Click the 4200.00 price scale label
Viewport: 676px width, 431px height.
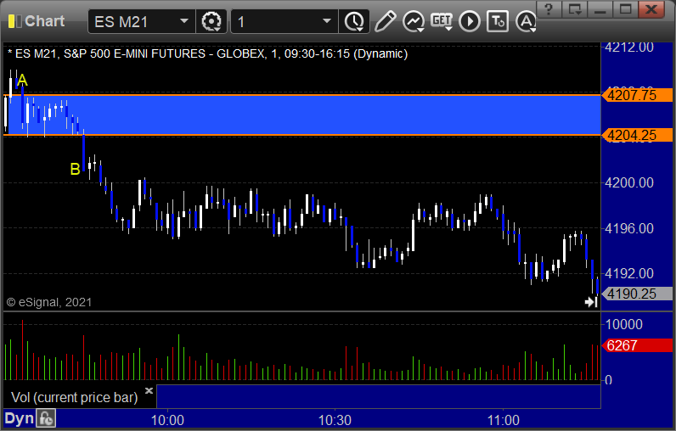(x=629, y=182)
